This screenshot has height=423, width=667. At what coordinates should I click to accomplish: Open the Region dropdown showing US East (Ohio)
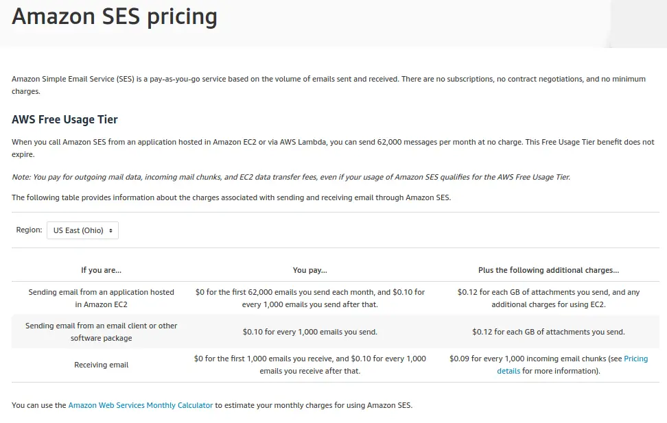[x=82, y=230]
